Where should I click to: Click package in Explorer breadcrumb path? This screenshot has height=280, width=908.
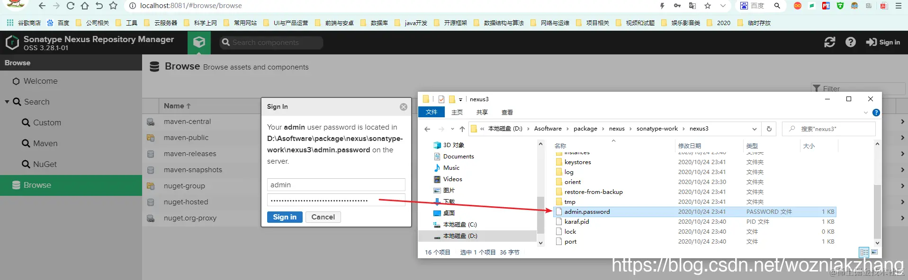[x=585, y=129]
